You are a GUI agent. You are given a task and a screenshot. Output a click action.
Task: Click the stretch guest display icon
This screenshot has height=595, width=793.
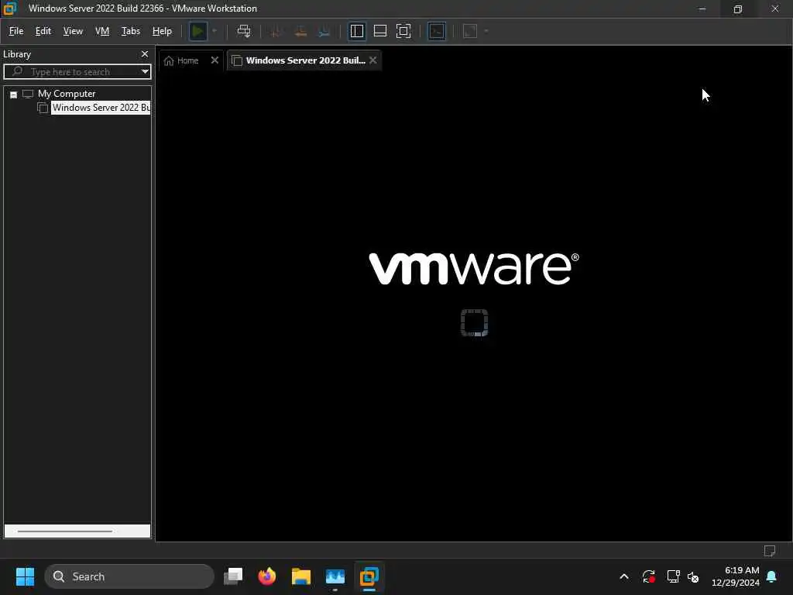pyautogui.click(x=470, y=31)
